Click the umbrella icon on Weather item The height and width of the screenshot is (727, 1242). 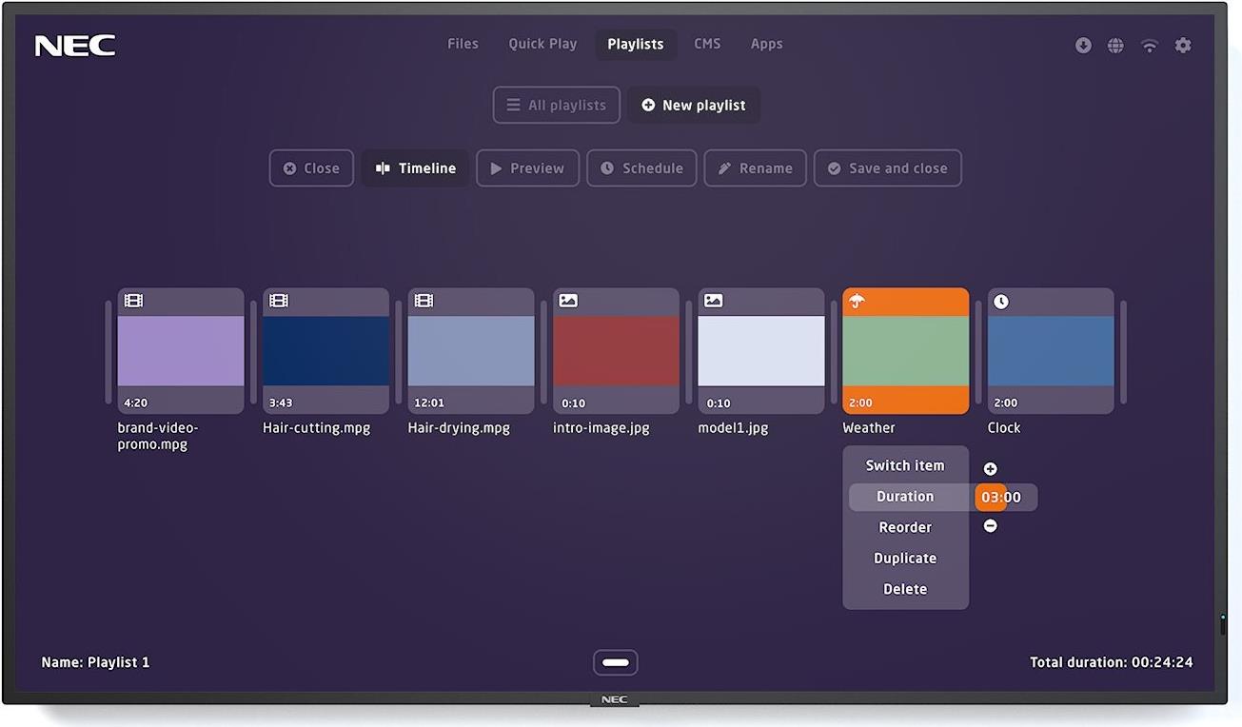pos(858,302)
